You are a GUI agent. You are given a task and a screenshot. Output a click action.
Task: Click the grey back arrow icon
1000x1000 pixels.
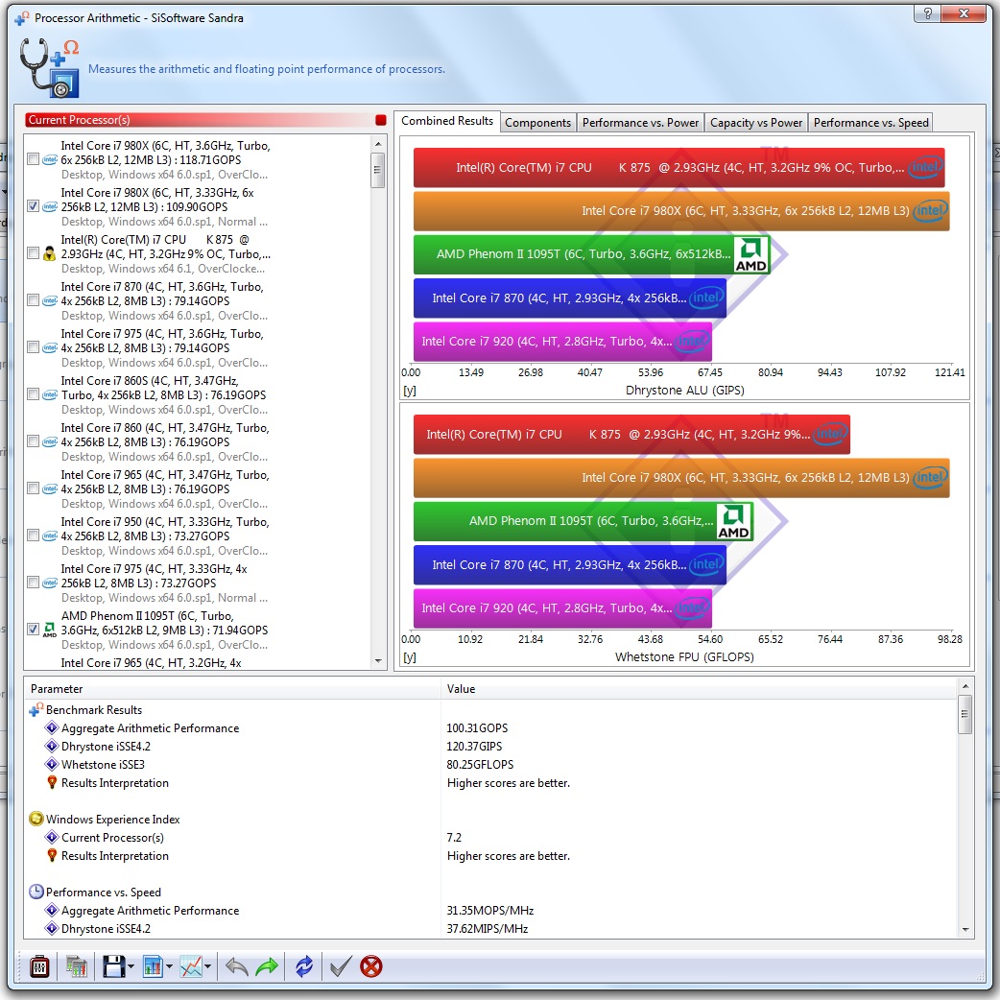235,966
